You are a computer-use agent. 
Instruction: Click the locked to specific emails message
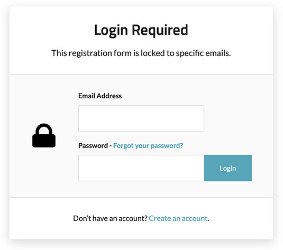(x=141, y=53)
